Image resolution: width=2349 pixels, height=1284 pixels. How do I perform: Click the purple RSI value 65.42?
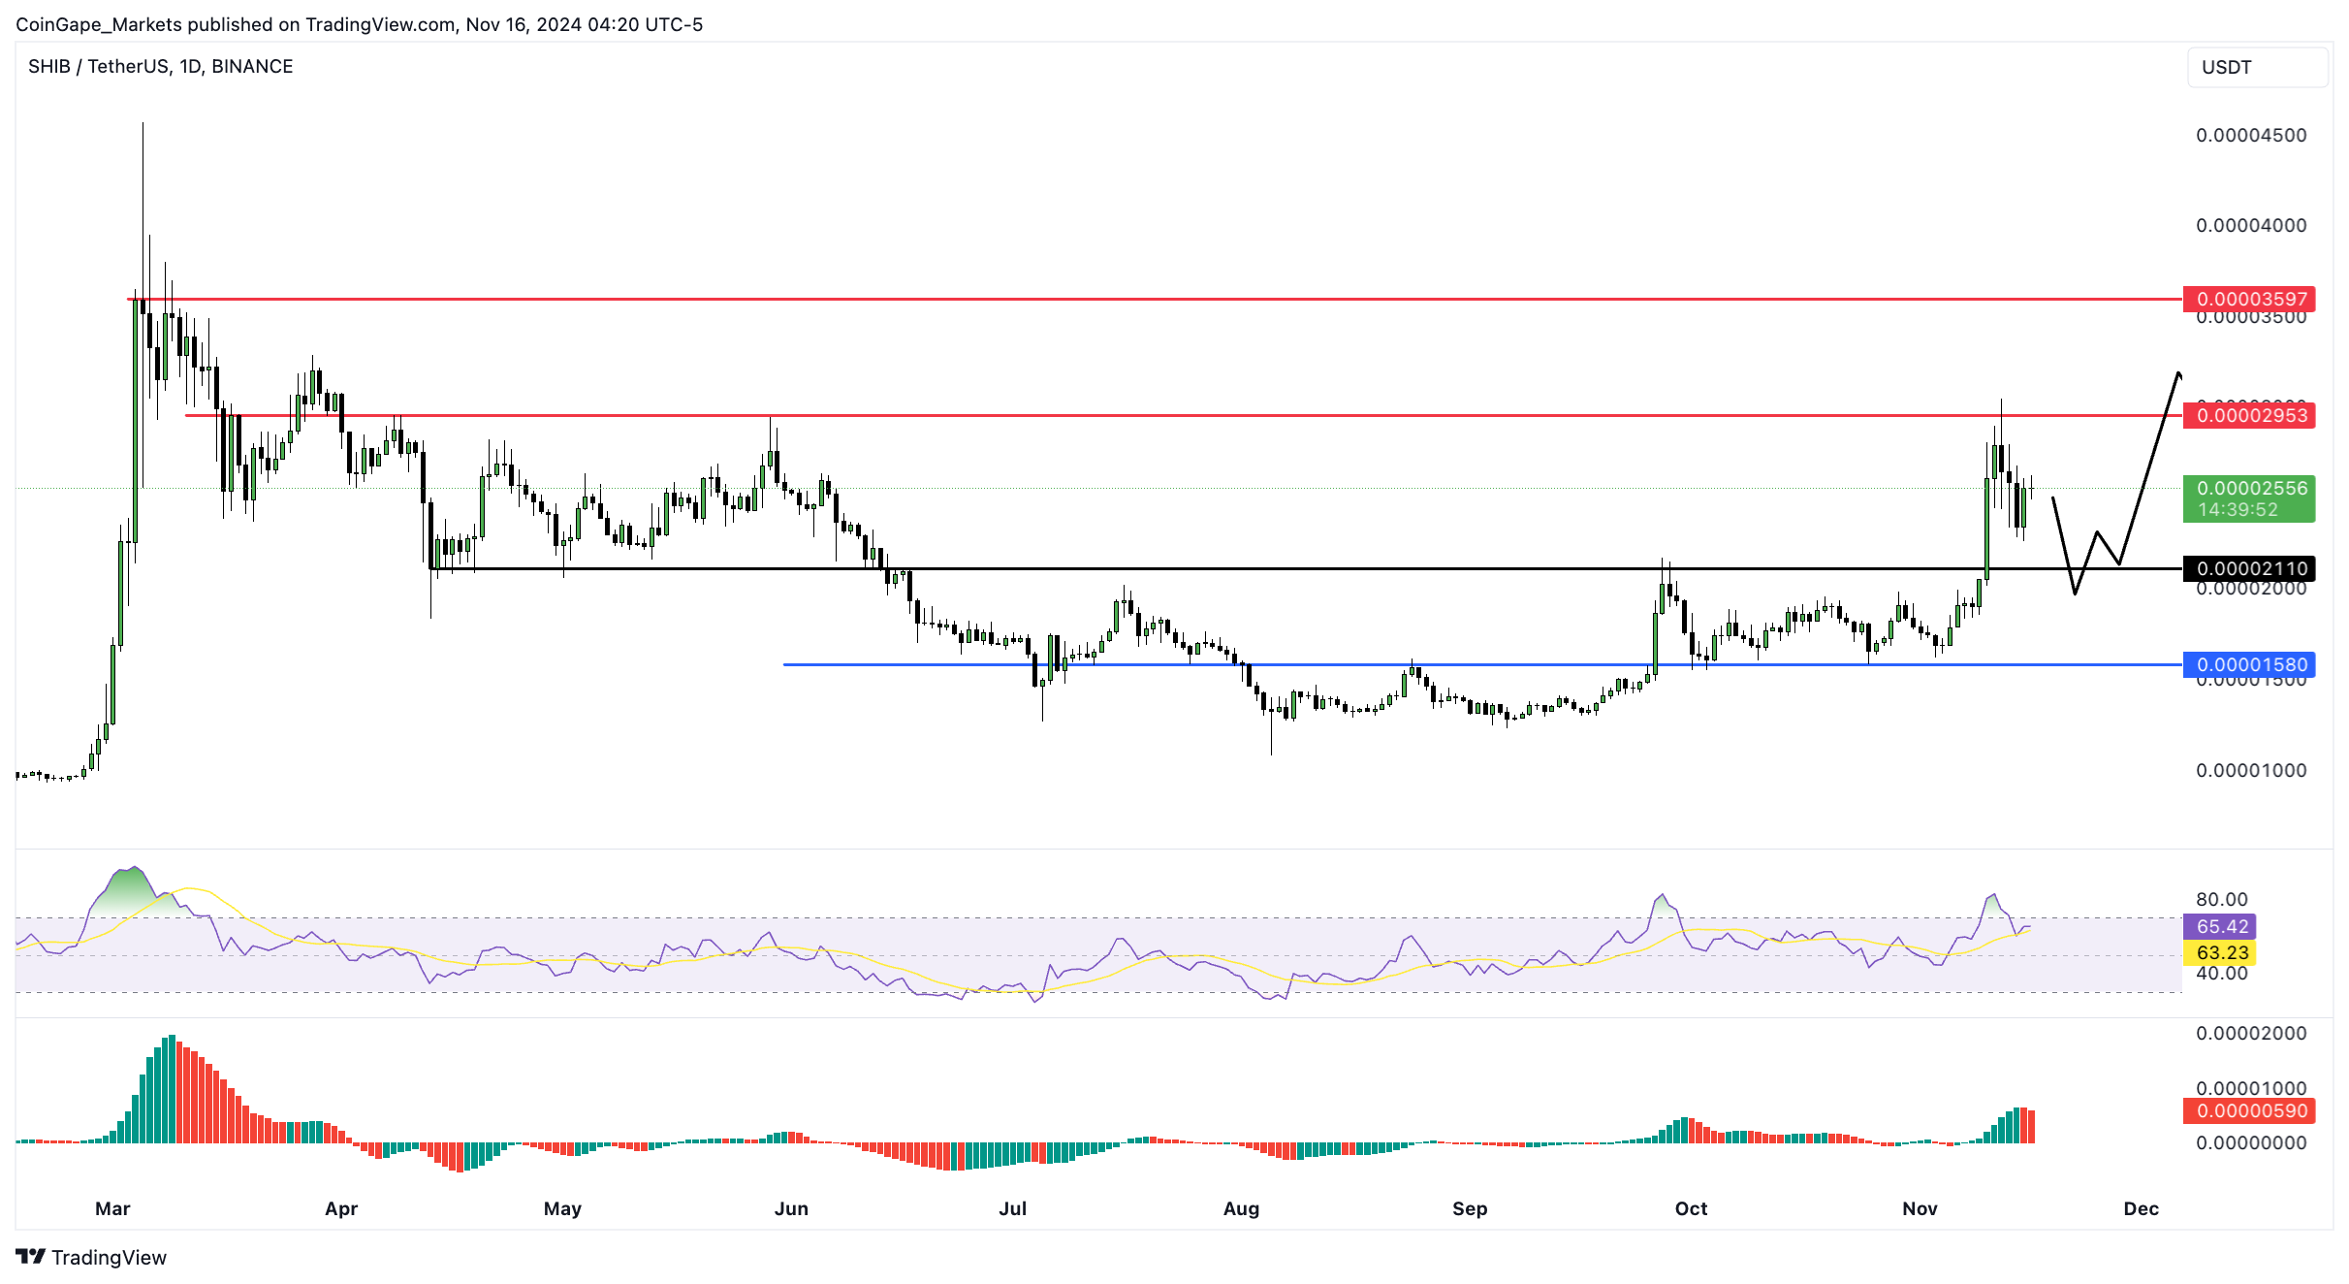pyautogui.click(x=2220, y=926)
